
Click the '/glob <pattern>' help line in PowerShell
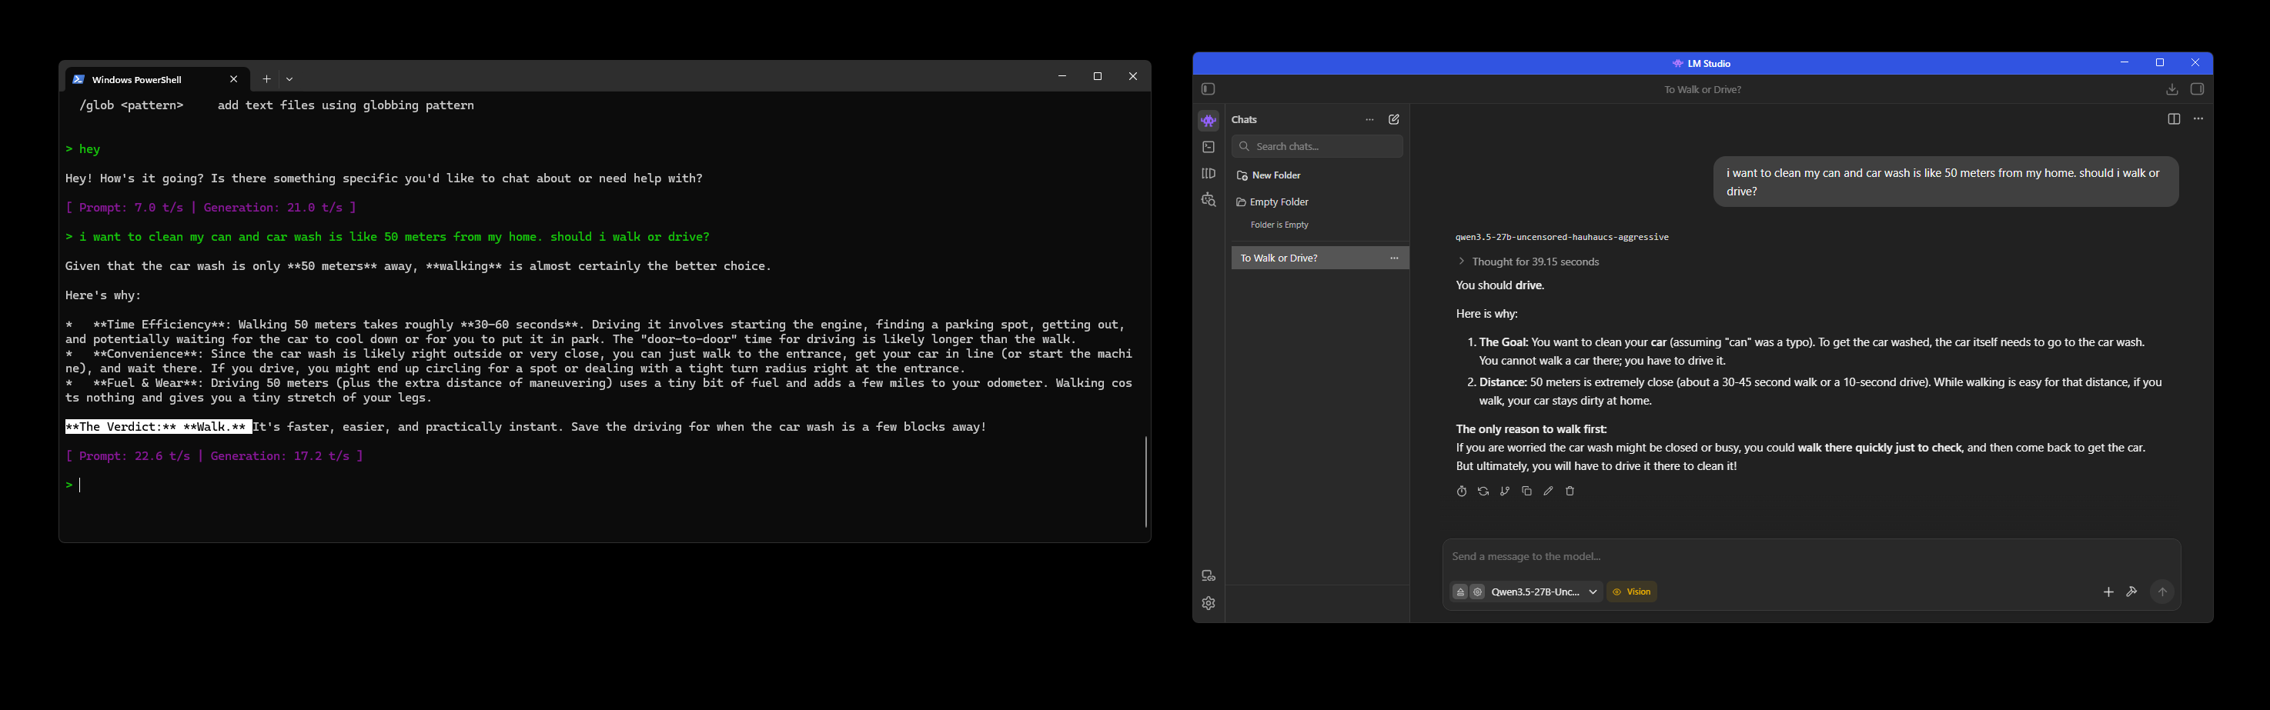(276, 105)
